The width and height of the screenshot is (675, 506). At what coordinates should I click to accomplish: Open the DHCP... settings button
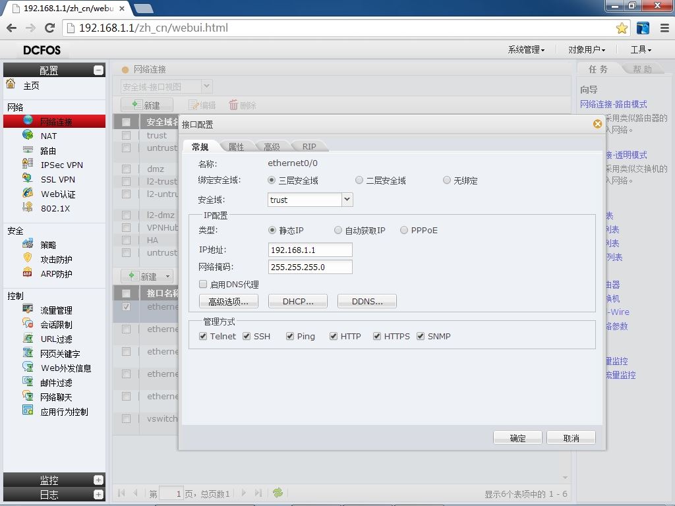tap(298, 302)
